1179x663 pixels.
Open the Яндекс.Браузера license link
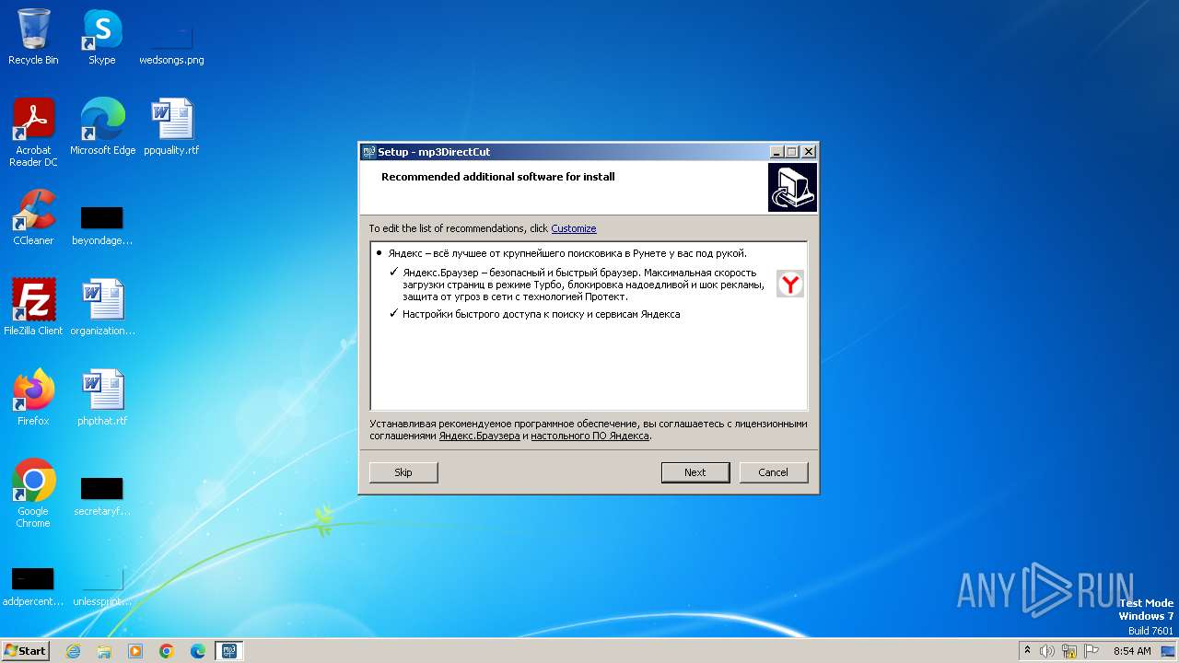(x=479, y=436)
